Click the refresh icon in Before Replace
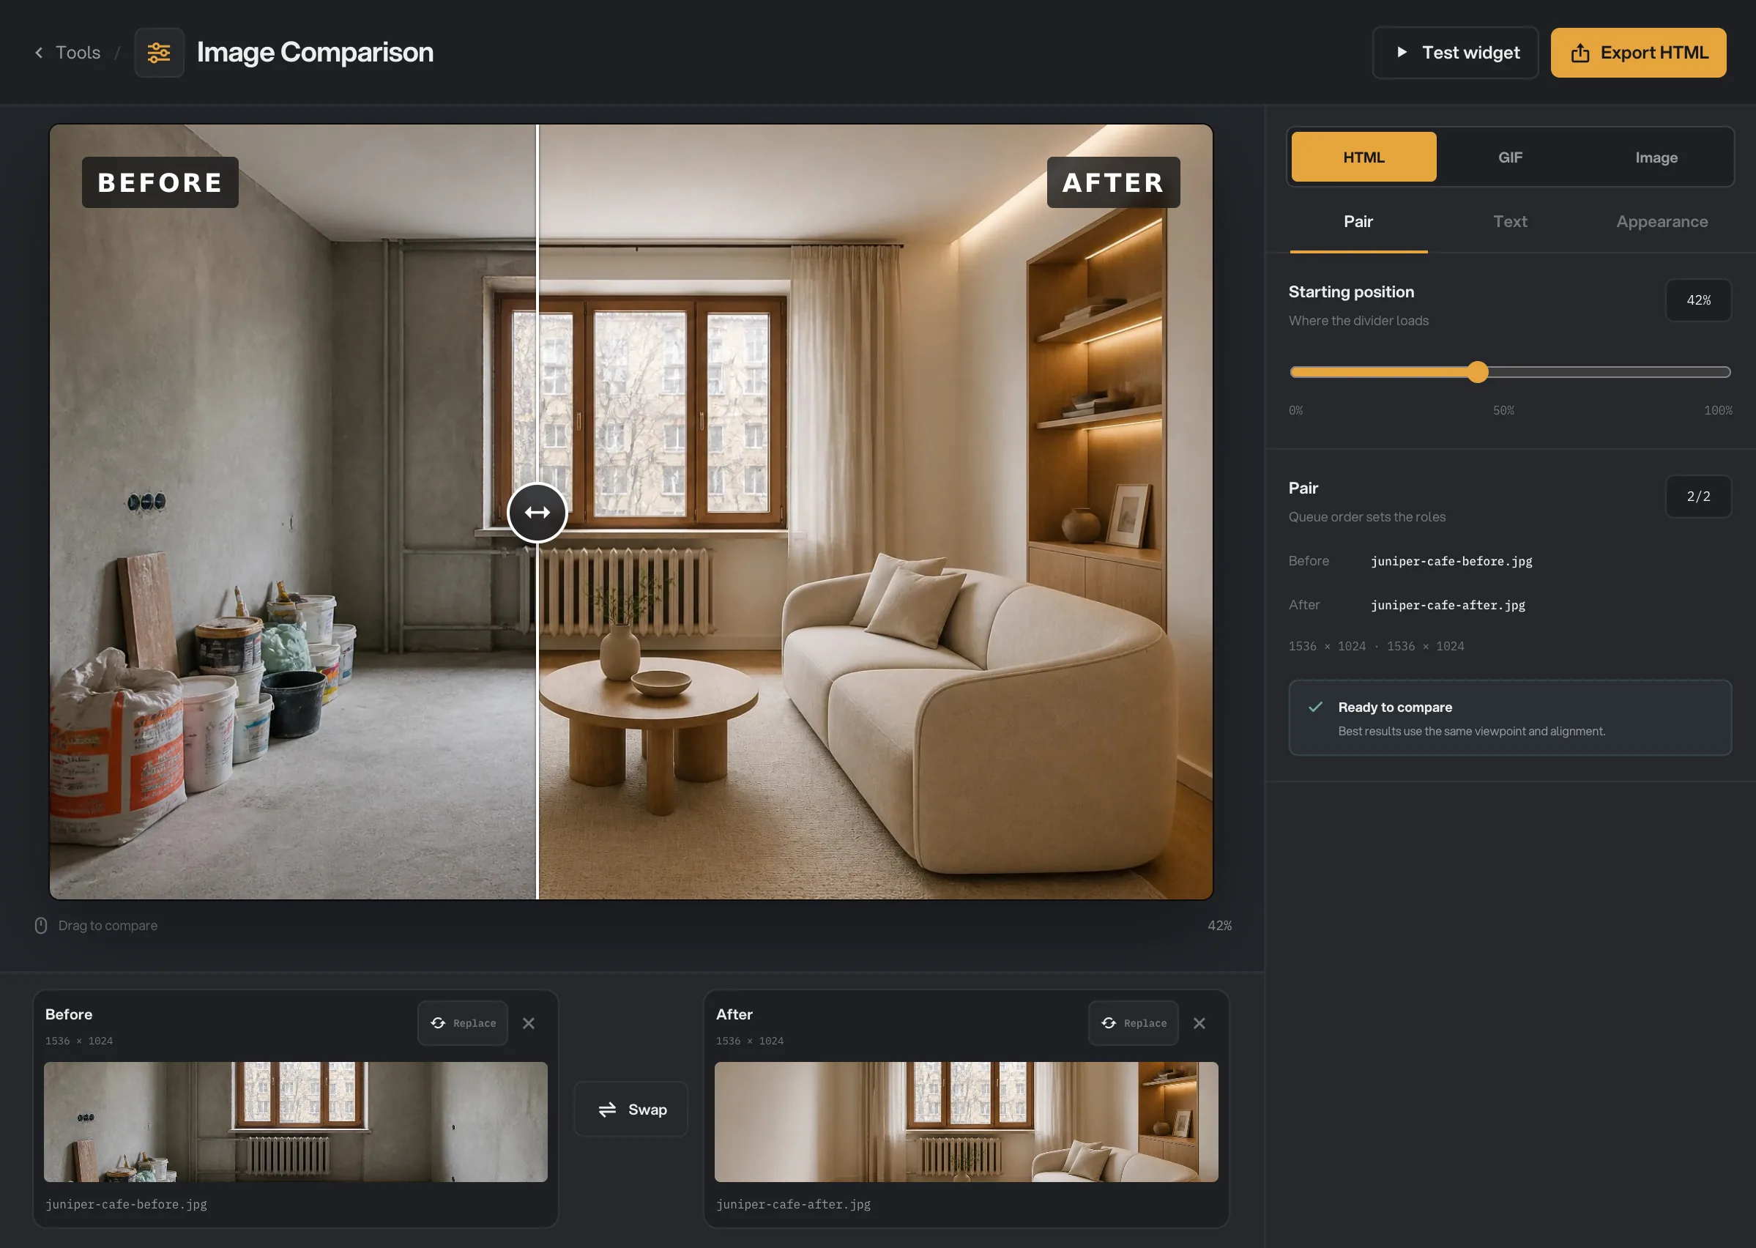 pos(438,1023)
